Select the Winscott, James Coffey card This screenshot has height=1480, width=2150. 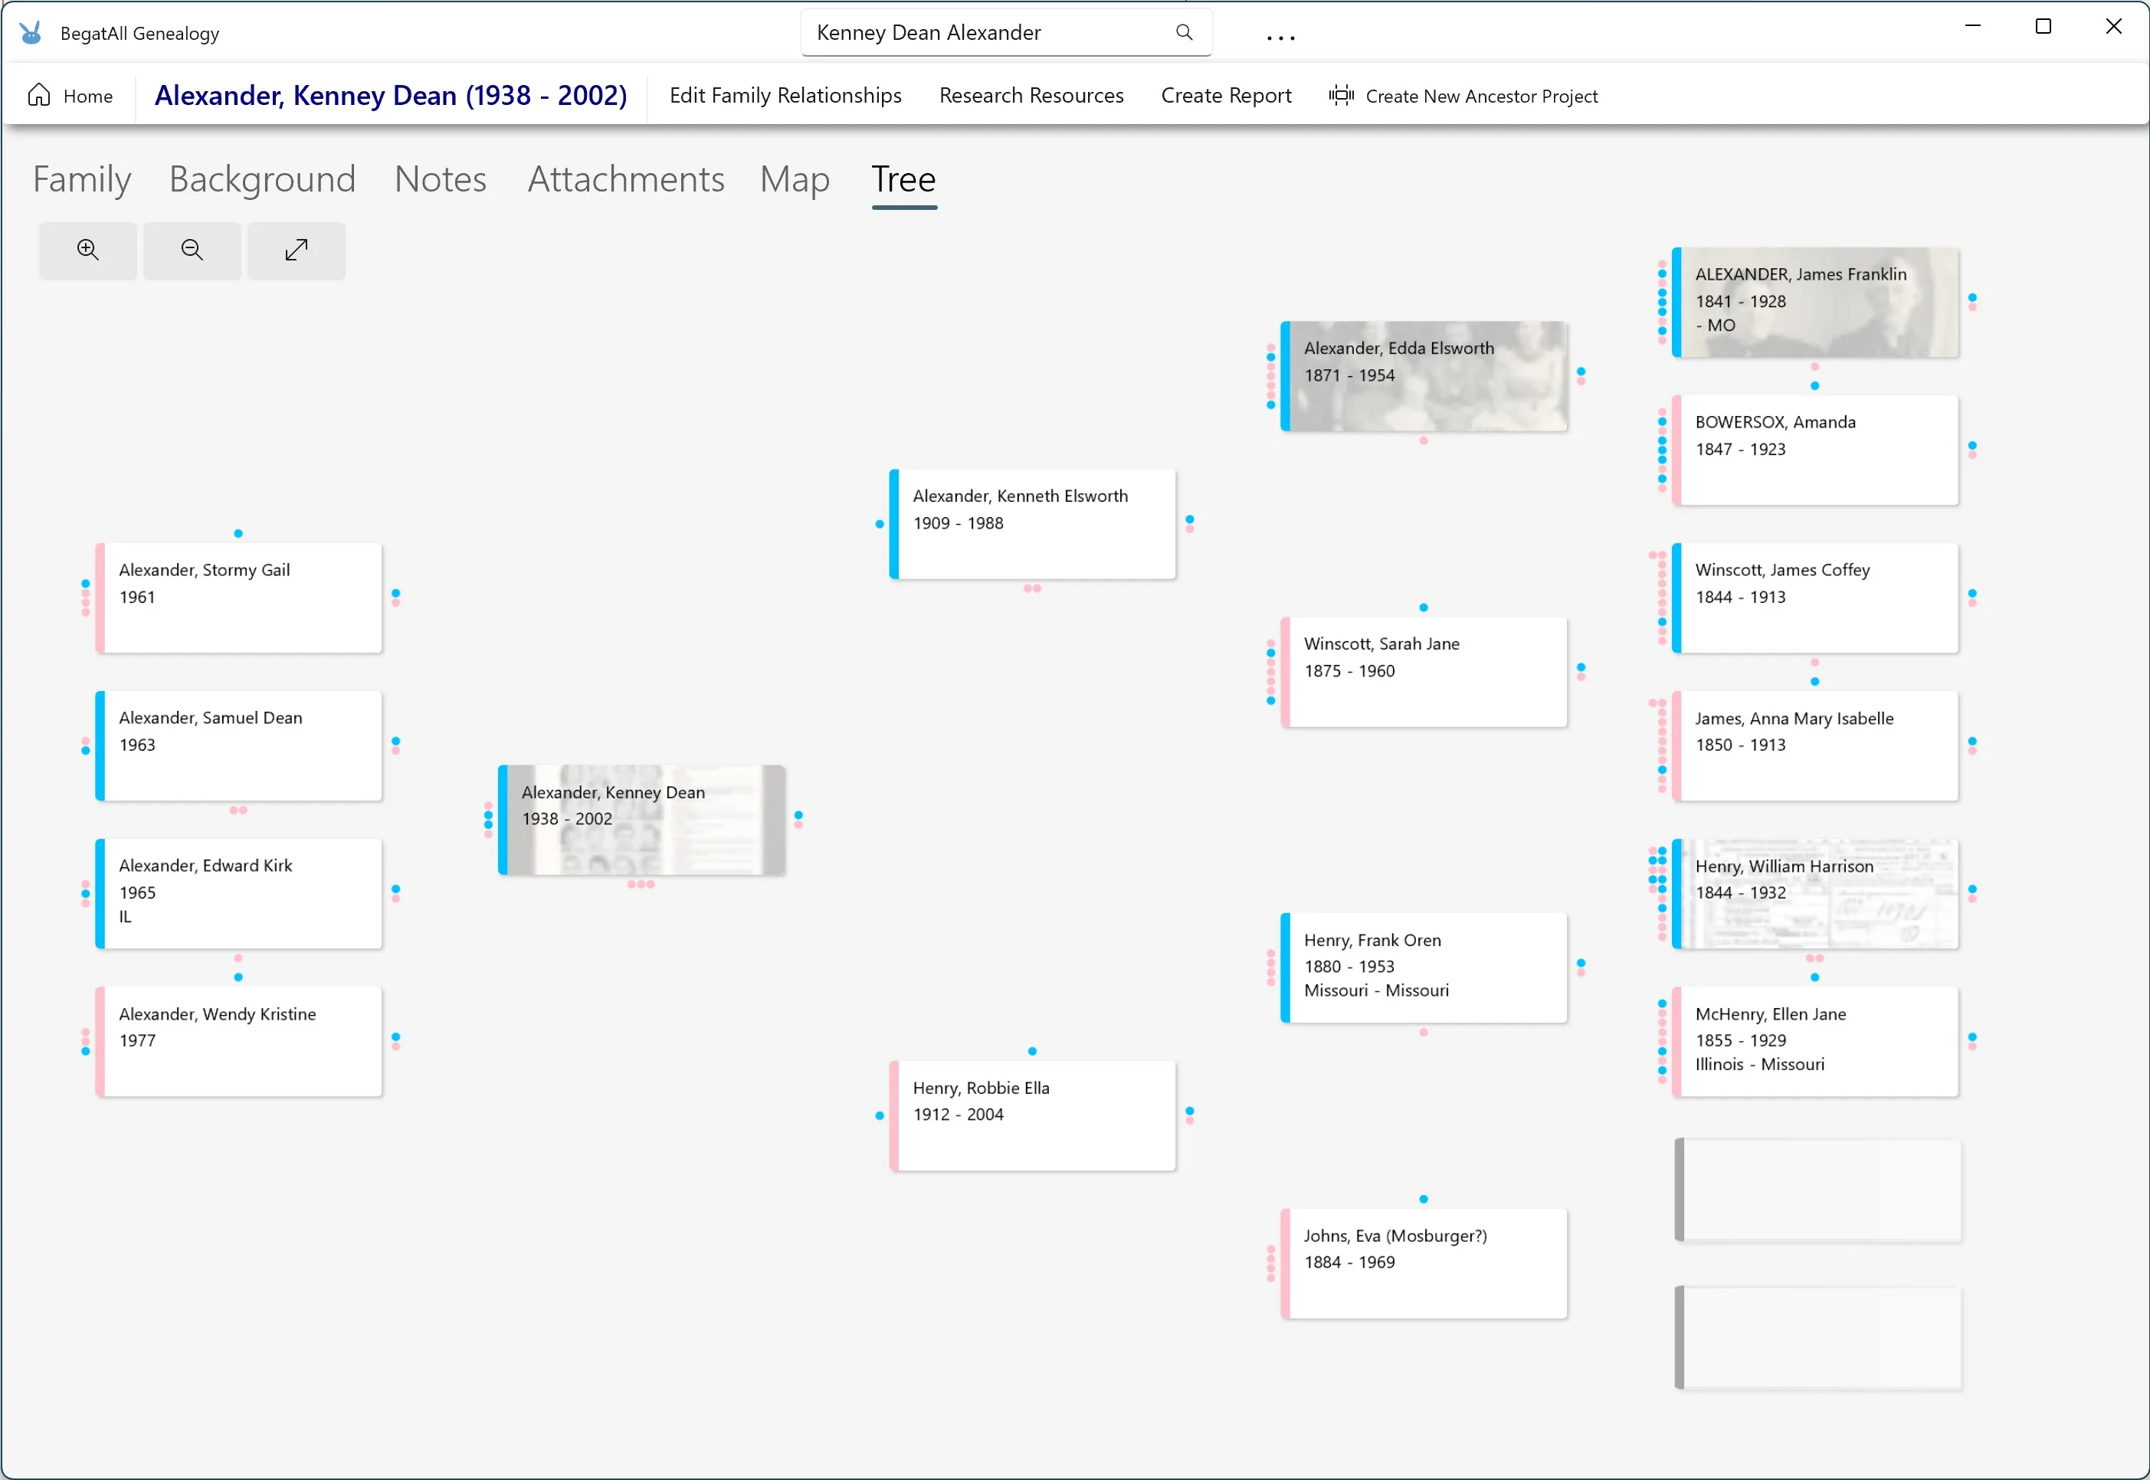tap(1815, 598)
